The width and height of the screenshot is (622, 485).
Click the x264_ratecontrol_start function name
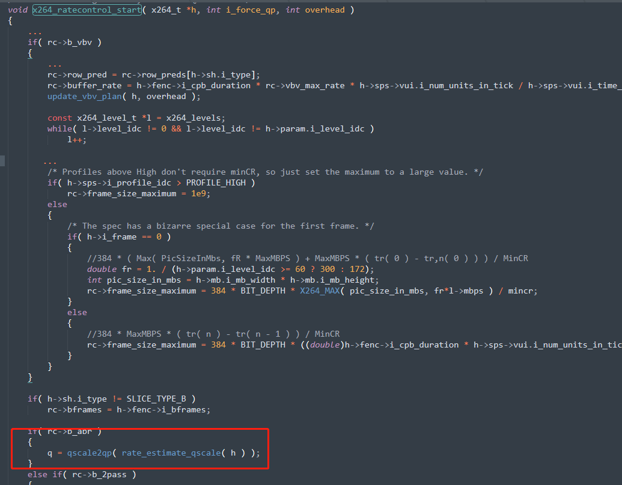[87, 10]
